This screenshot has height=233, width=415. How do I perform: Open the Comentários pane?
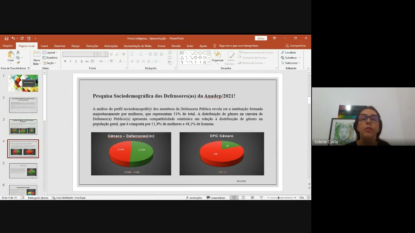216,198
